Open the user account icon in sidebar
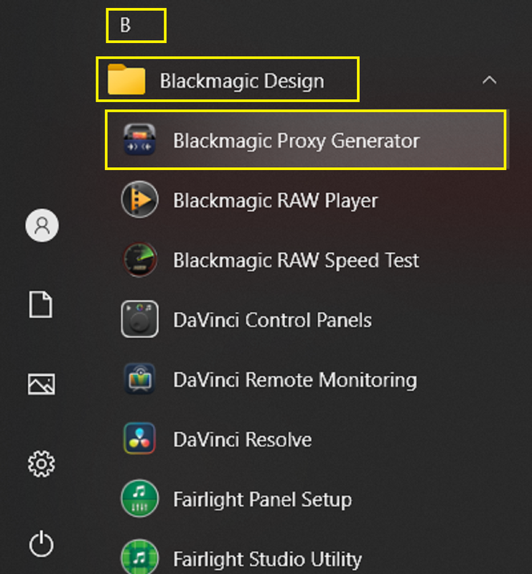Screen dimensions: 532x574 tap(42, 225)
